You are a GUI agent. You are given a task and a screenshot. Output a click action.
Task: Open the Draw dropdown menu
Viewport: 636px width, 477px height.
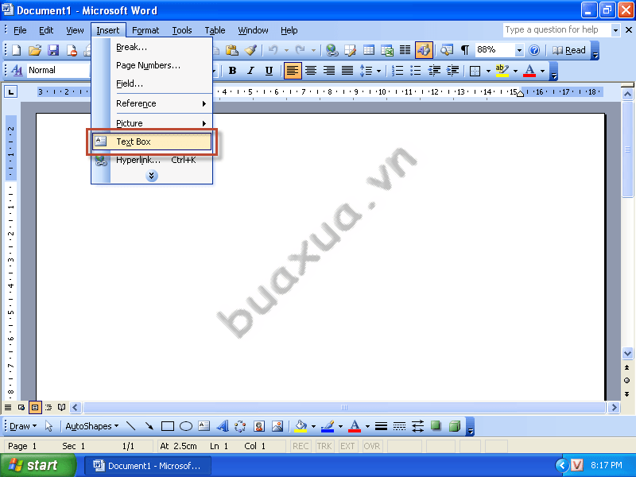23,426
